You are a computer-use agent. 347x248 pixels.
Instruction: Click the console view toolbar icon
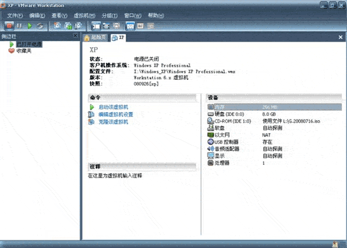click(x=151, y=26)
